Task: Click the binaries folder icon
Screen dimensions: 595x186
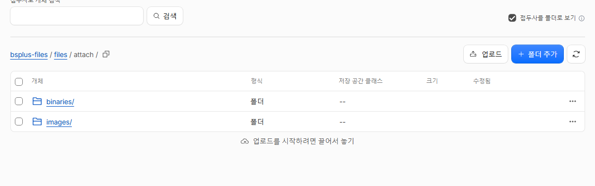Action: [x=37, y=101]
